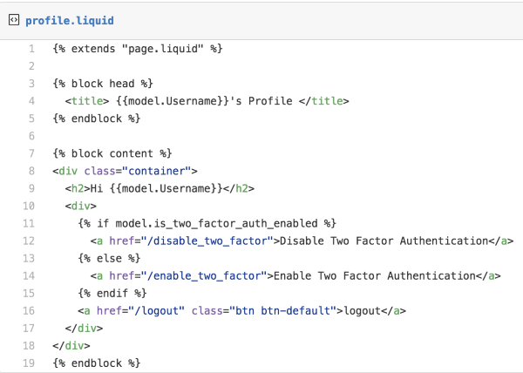This screenshot has height=373, width=523.
Task: Click line number 14 in the gutter
Action: pos(29,275)
